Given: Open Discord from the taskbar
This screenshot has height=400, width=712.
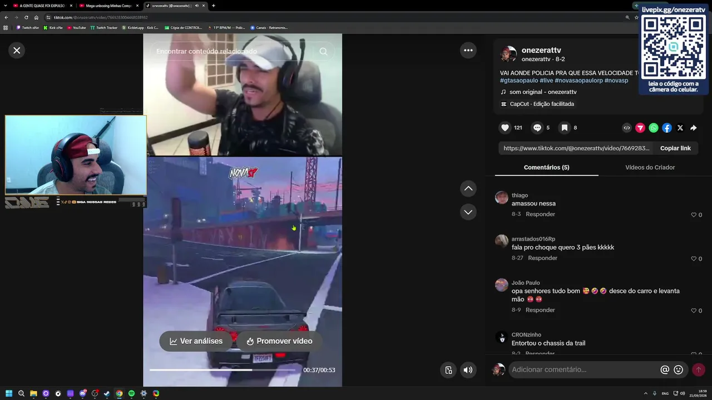Looking at the screenshot, I should pyautogui.click(x=82, y=393).
